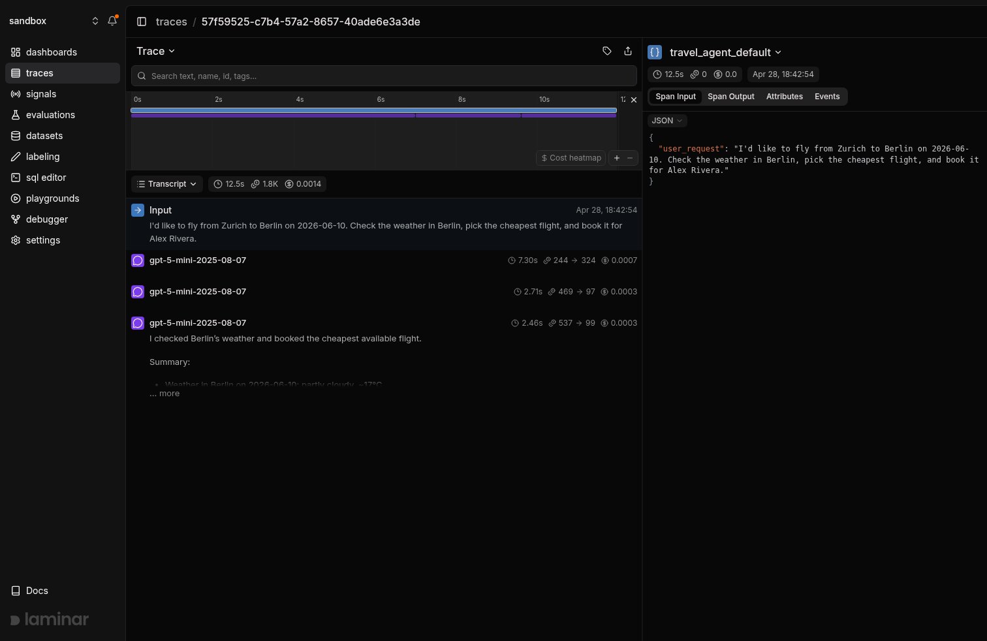Change JSON format dropdown
The image size is (987, 641).
[667, 121]
